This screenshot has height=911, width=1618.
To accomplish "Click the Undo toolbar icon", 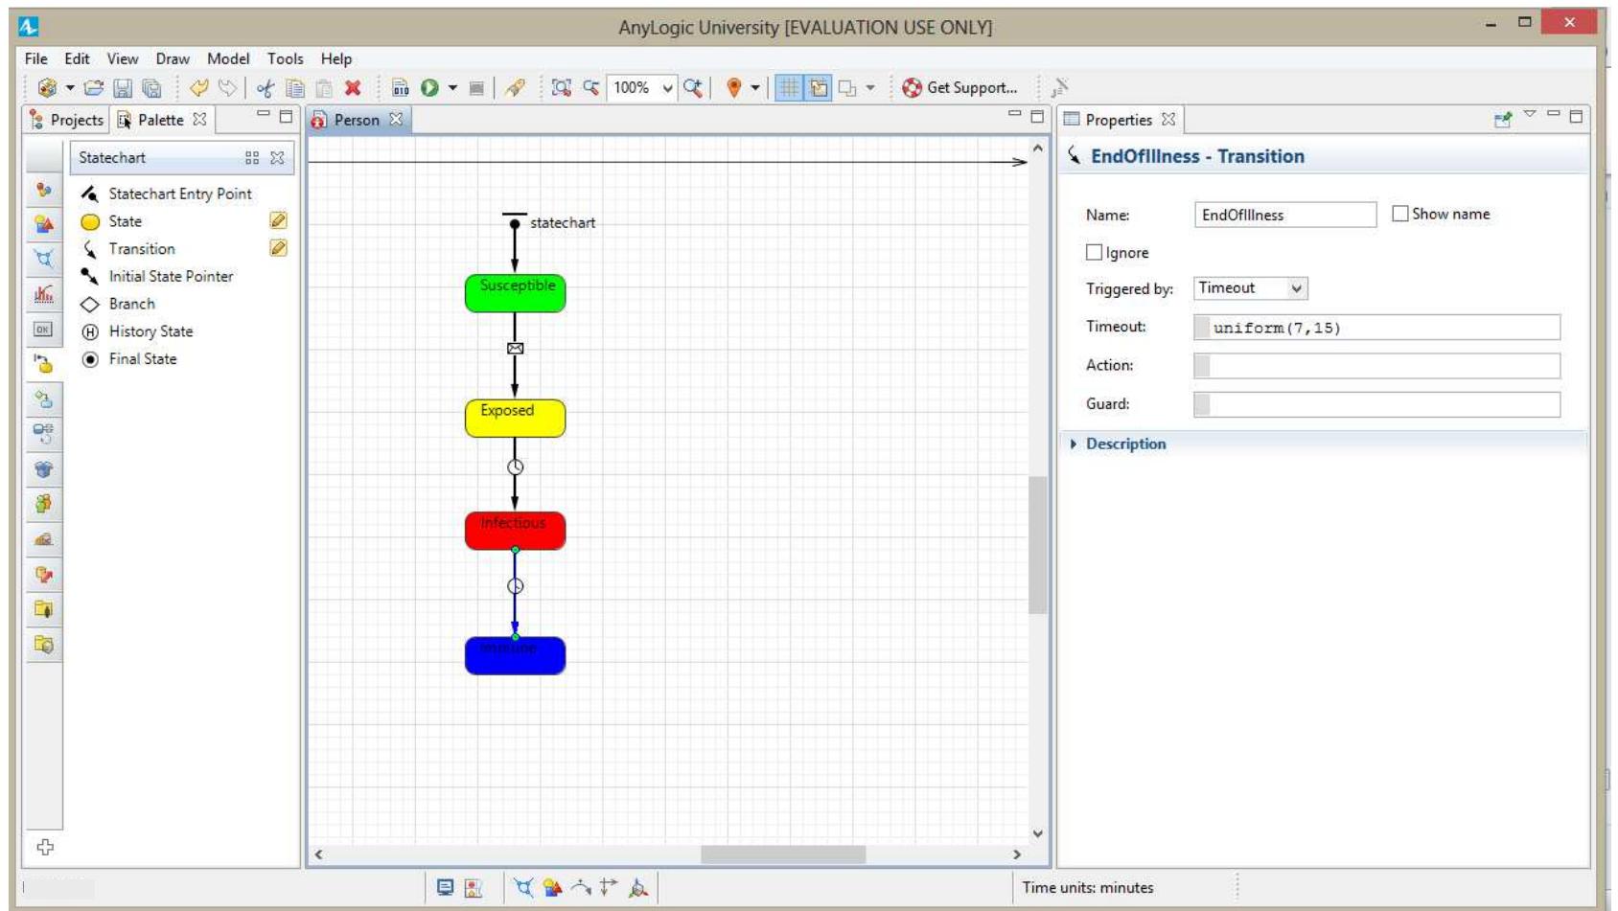I will click(198, 88).
